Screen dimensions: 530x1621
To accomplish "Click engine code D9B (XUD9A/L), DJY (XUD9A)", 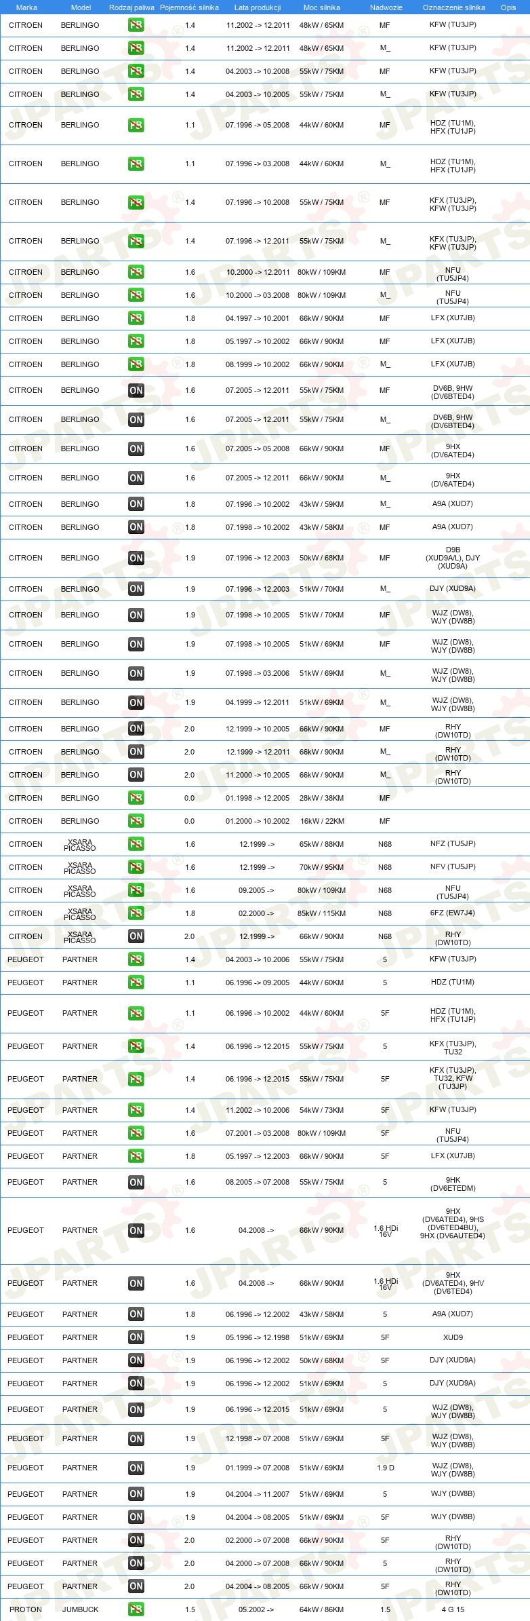I will coord(453,558).
